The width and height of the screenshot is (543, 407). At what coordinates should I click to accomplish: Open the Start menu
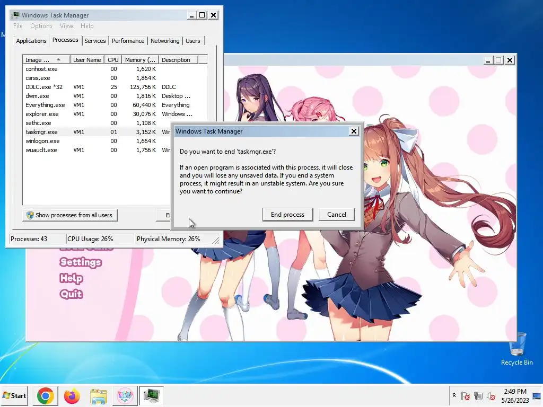14,395
